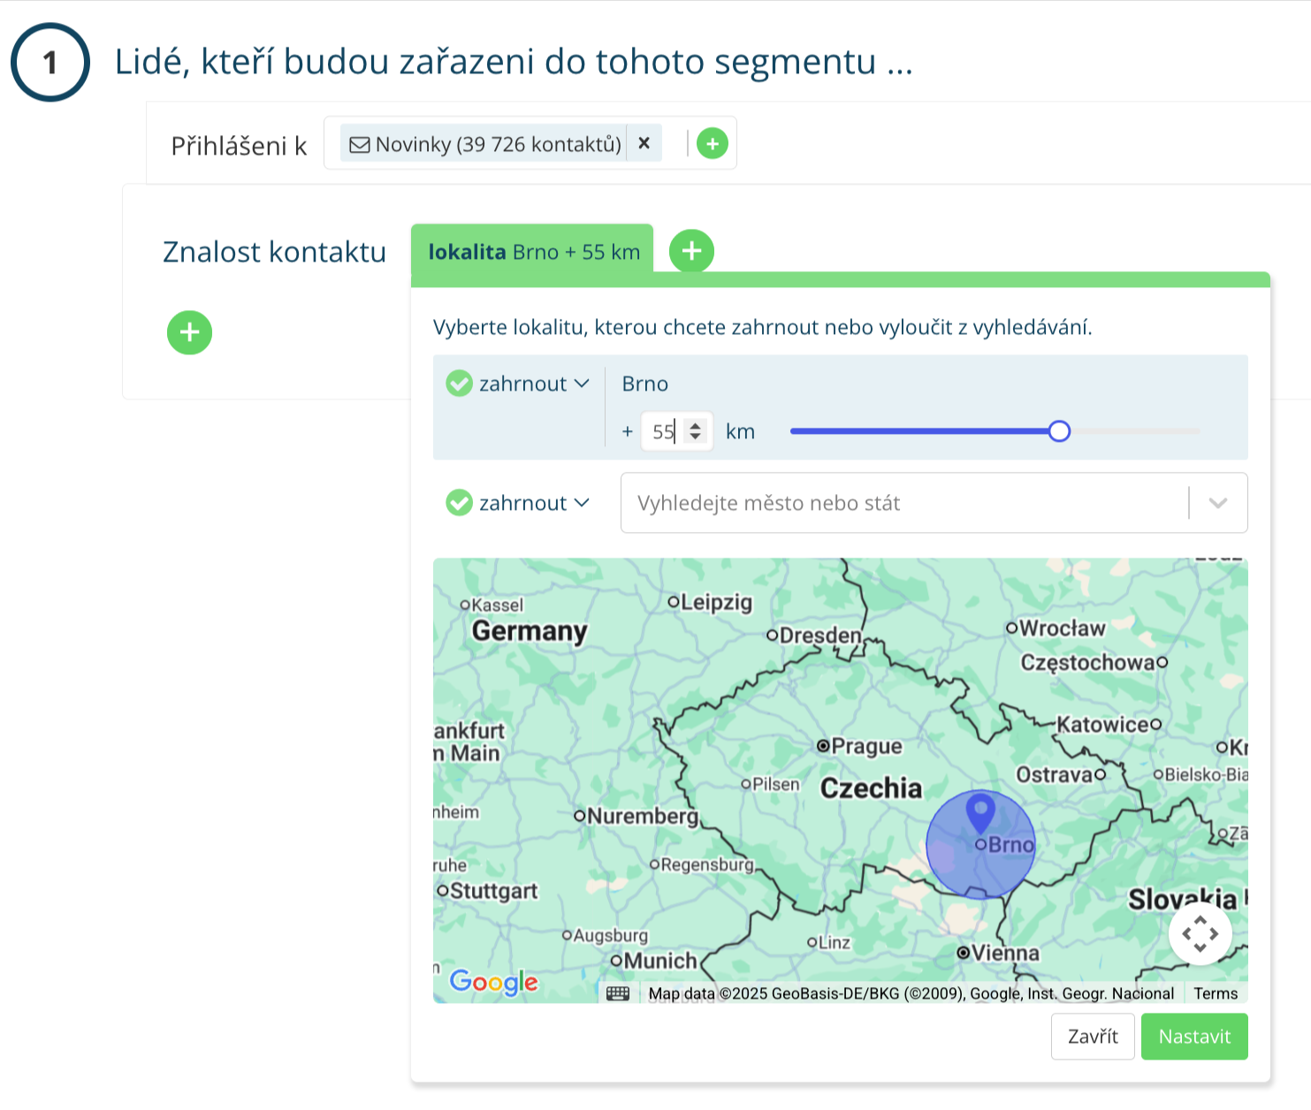Open map Terms link
The image size is (1311, 1110).
[x=1216, y=993]
